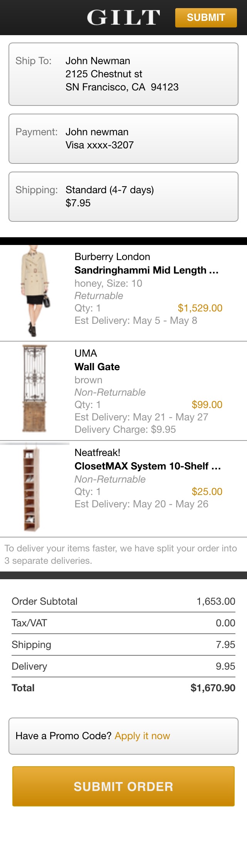This screenshot has height=864, width=247.
Task: Select the Ship To address section
Action: (x=123, y=73)
